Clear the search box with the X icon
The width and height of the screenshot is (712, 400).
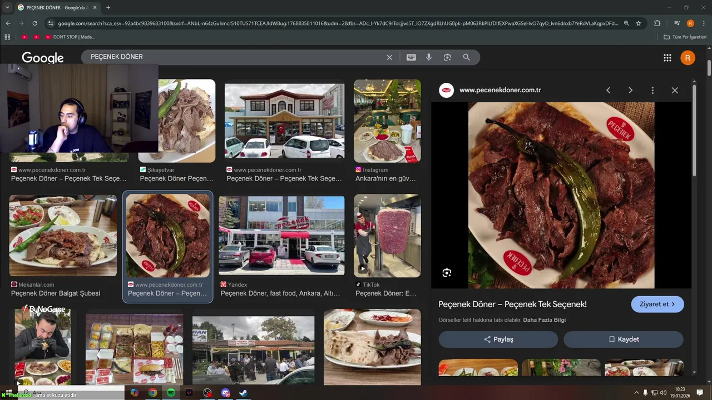tap(389, 57)
